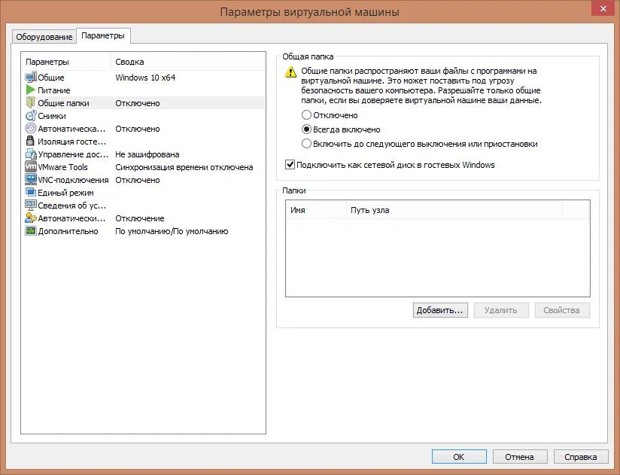The height and width of the screenshot is (475, 620).
Task: Click the Добавить button to add a folder
Action: click(x=440, y=309)
